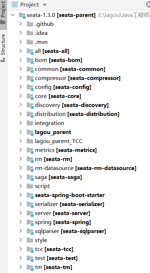Click the Project view icon in header
The height and width of the screenshot is (273, 150).
15,5
